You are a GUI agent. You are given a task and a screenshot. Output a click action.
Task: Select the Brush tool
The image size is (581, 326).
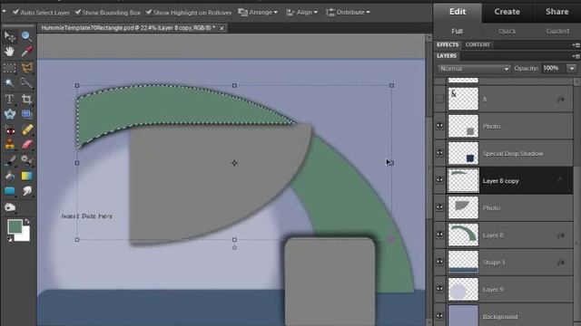click(x=10, y=160)
